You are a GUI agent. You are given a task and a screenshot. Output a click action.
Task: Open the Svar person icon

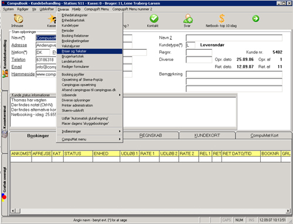tap(188, 19)
